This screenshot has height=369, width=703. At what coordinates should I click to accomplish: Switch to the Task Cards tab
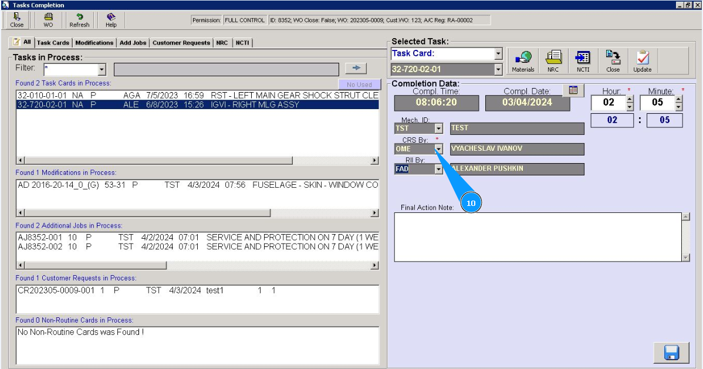[x=53, y=43]
